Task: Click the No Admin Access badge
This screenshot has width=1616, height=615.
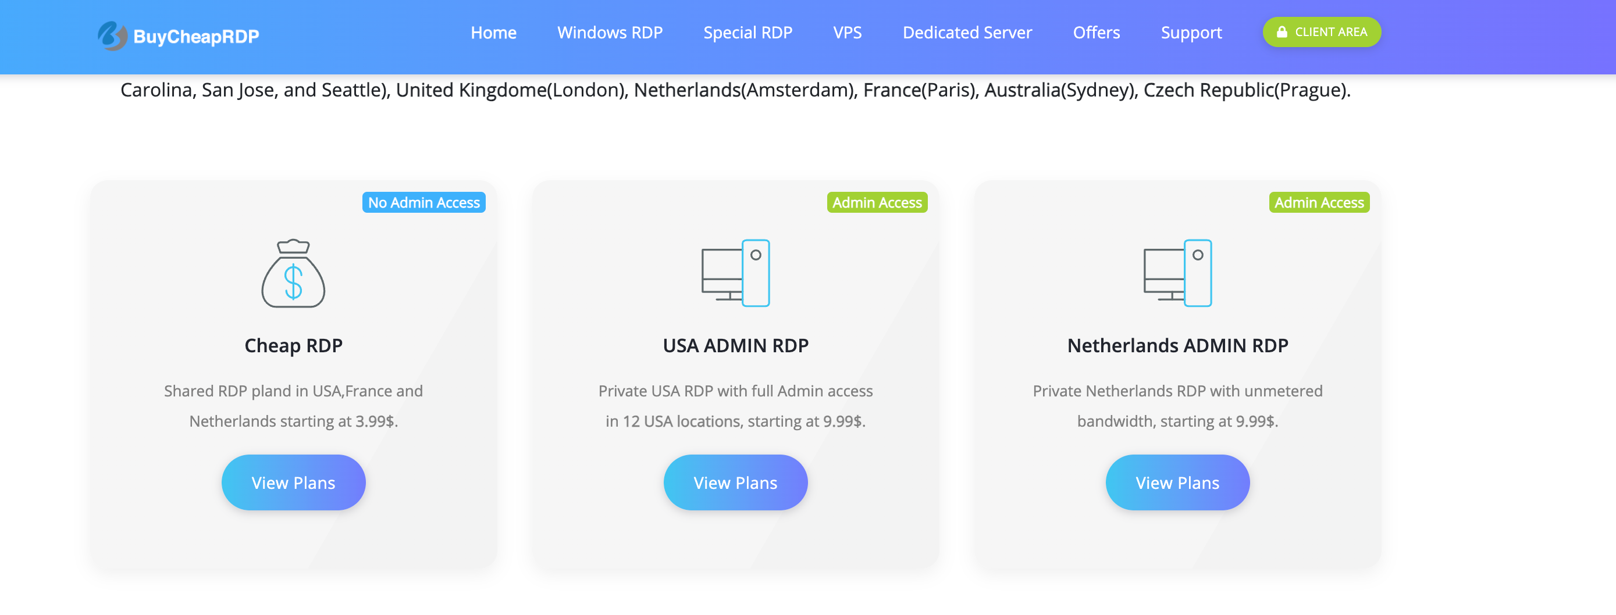Action: [423, 202]
